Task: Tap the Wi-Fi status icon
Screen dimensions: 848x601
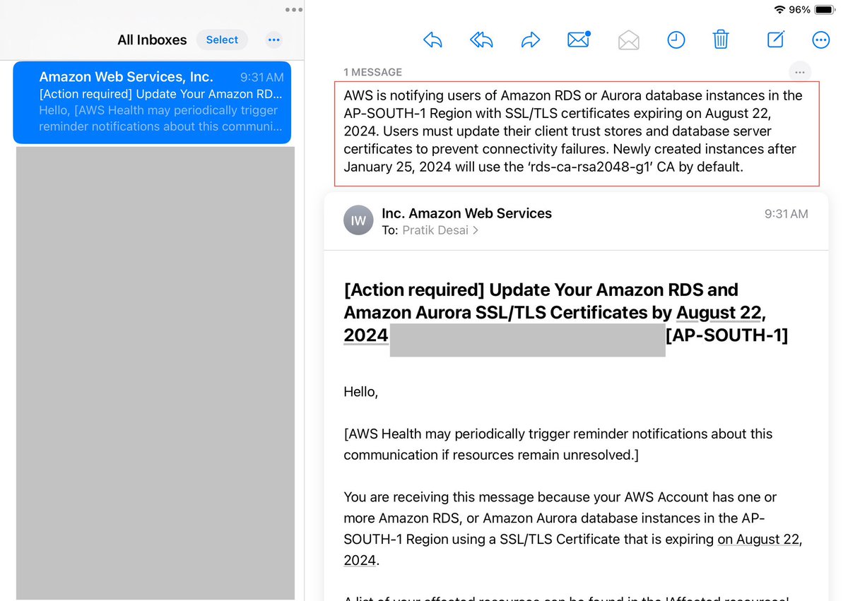Action: [x=779, y=10]
